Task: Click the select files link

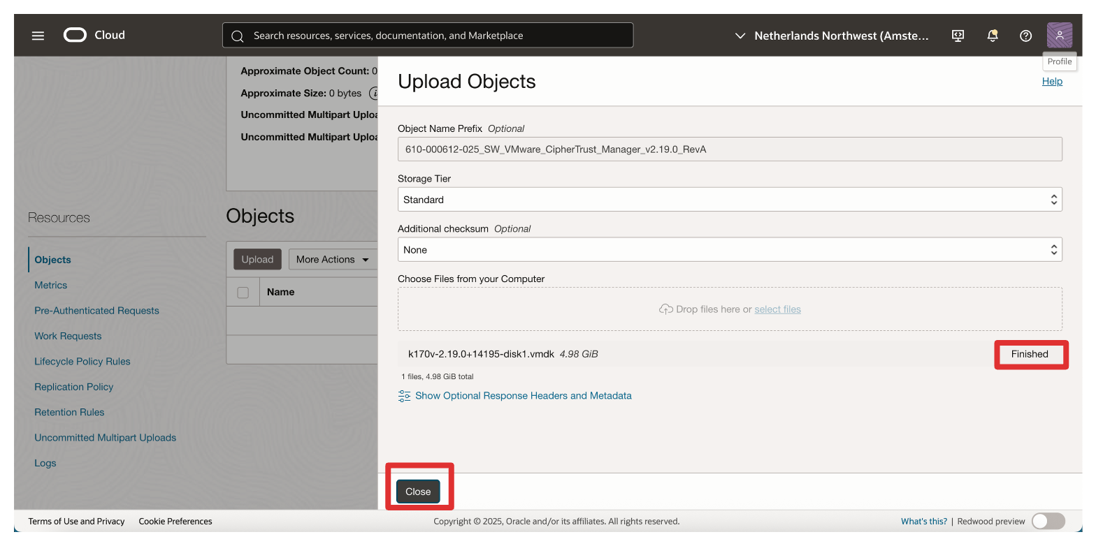Action: click(777, 309)
